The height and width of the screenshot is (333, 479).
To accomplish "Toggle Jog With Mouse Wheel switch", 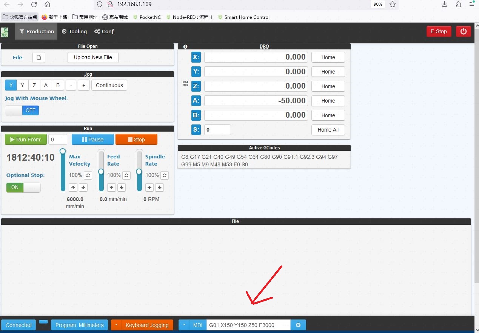I will point(22,110).
